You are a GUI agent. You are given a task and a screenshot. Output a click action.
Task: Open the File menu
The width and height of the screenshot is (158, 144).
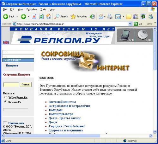click(x=5, y=9)
